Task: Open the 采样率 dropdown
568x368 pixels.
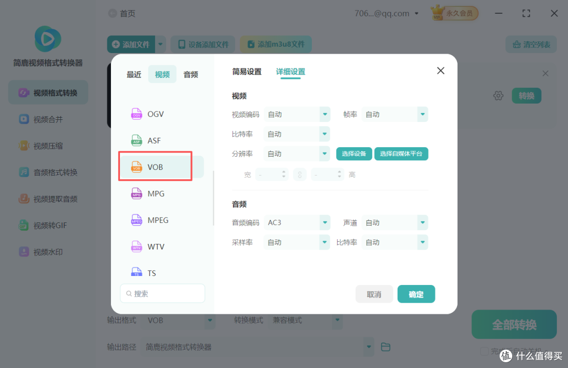Action: click(297, 242)
